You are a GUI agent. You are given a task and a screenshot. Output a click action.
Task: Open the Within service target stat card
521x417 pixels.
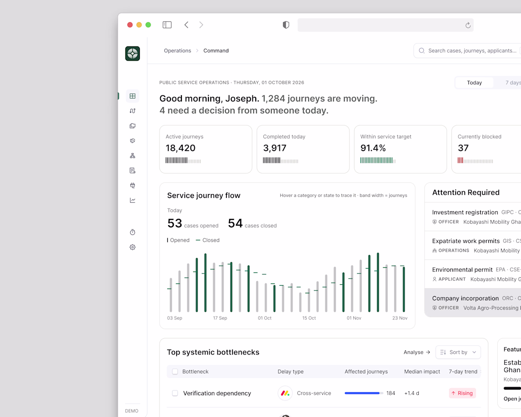[x=400, y=149]
